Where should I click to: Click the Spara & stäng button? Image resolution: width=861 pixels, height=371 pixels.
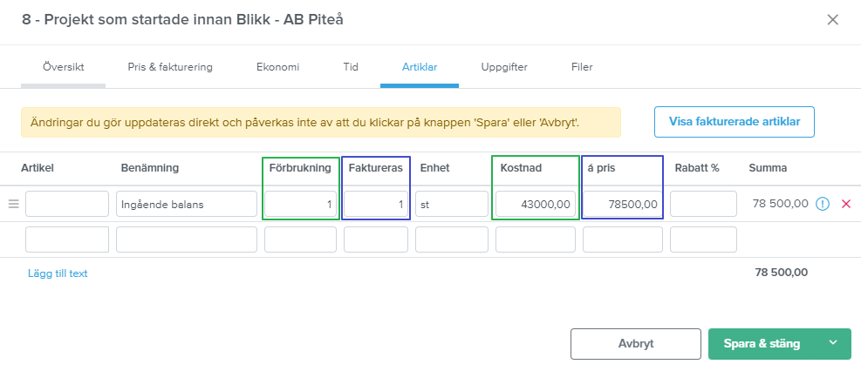tap(762, 344)
